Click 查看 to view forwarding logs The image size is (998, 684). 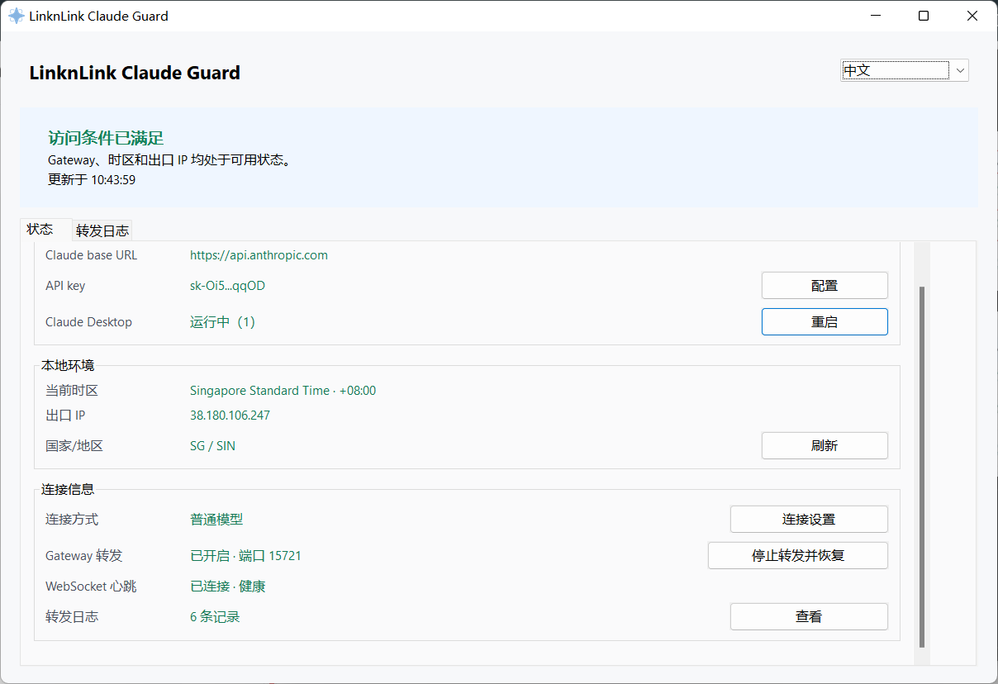pos(809,616)
